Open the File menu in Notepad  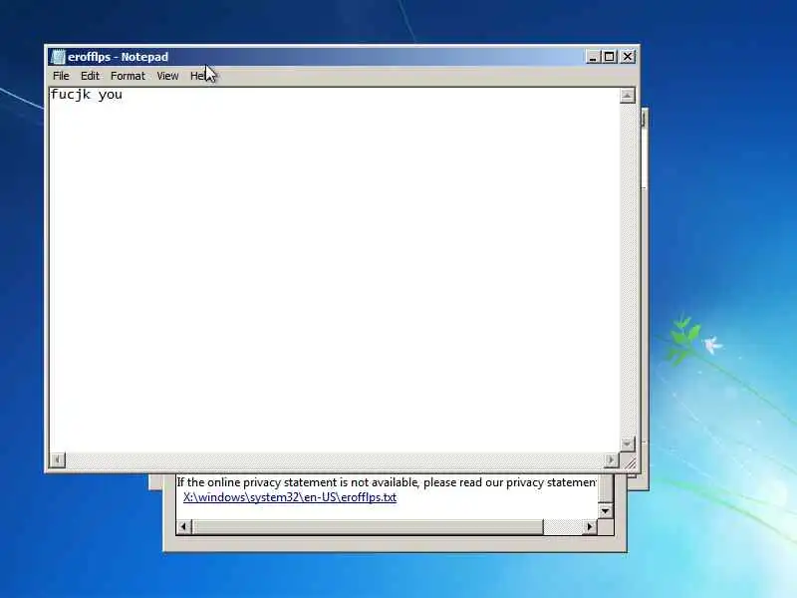tap(61, 76)
